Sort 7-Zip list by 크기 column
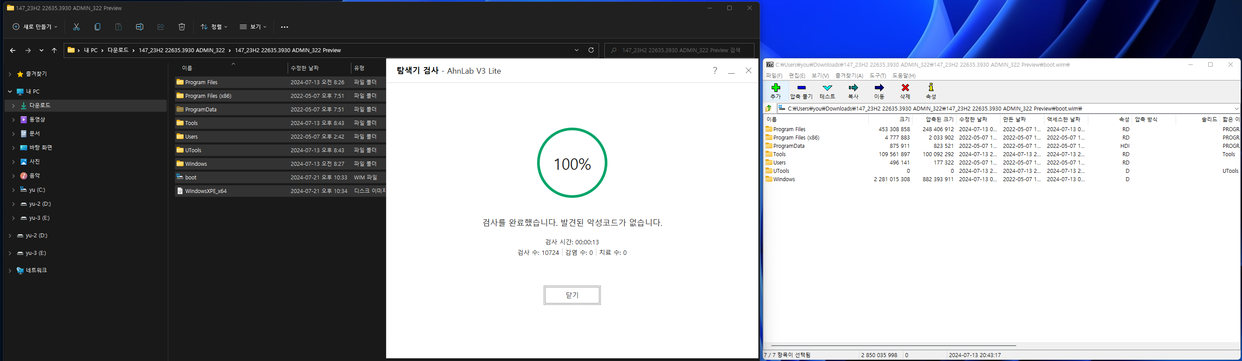The image size is (1242, 361). [x=890, y=119]
